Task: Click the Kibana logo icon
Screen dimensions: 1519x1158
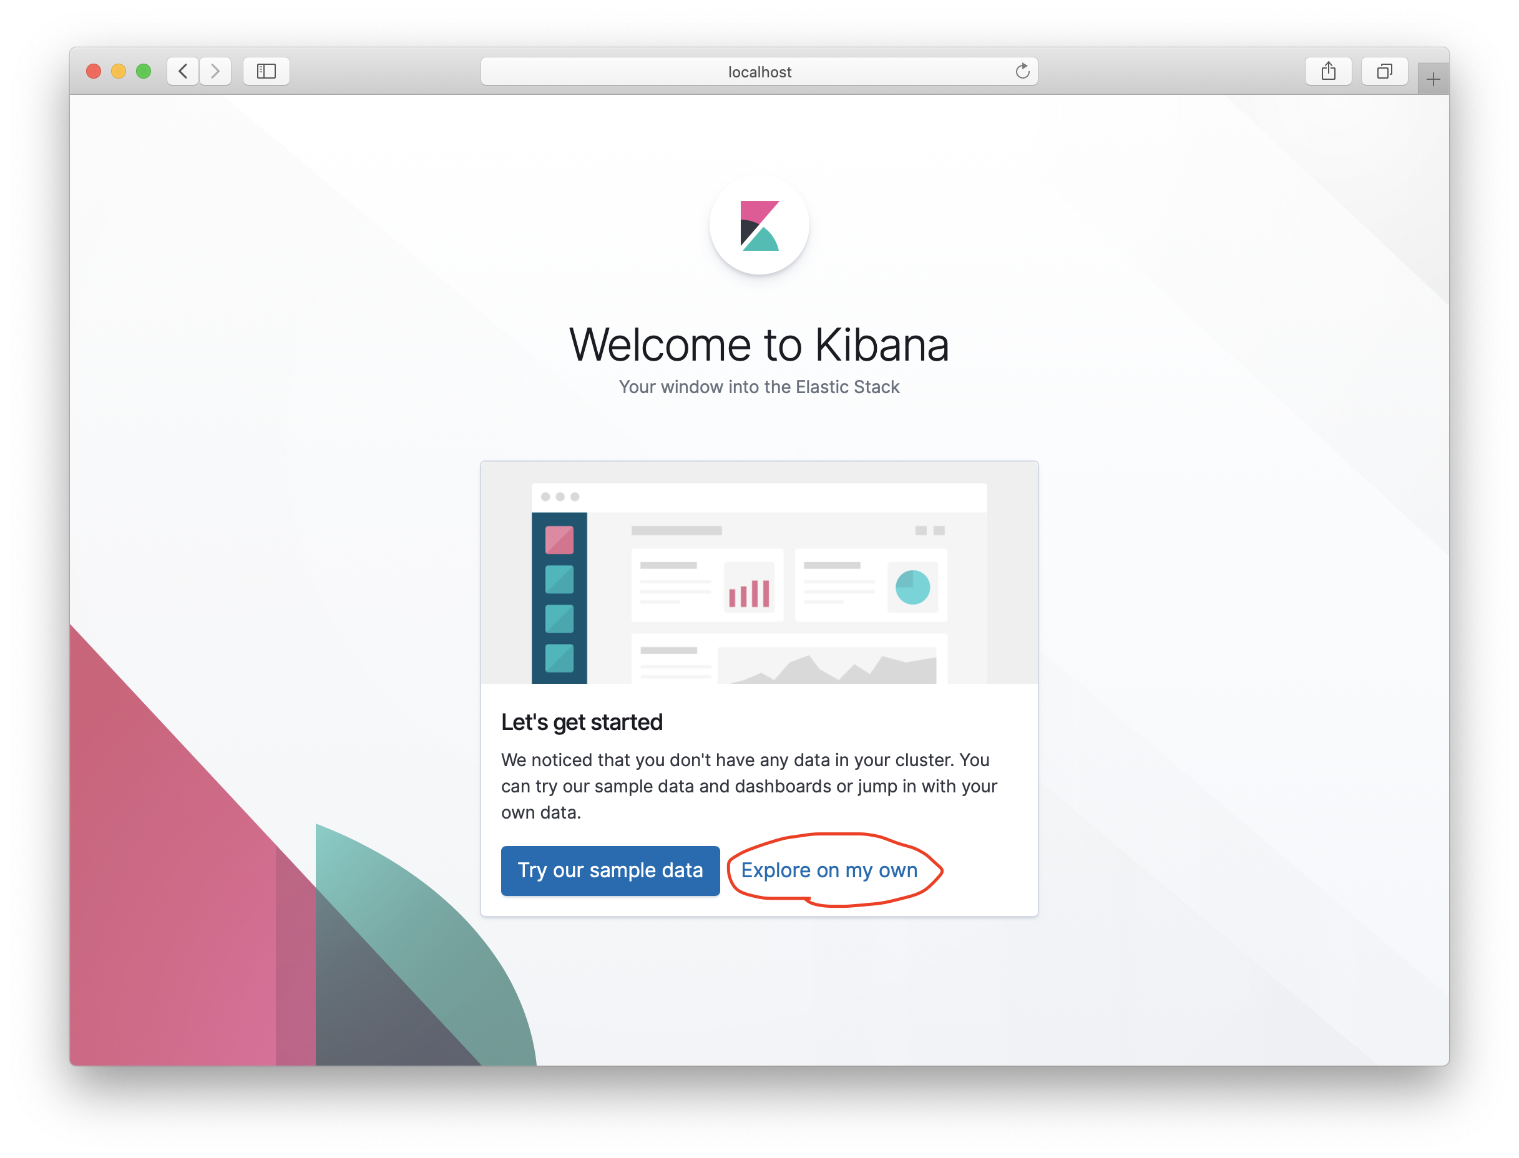Action: click(x=759, y=225)
